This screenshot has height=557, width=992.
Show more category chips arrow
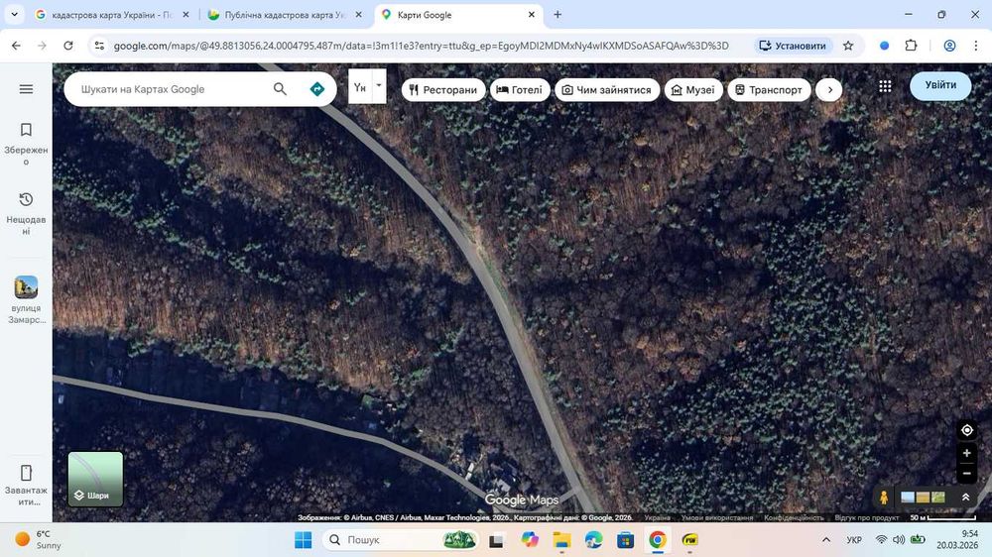(829, 90)
